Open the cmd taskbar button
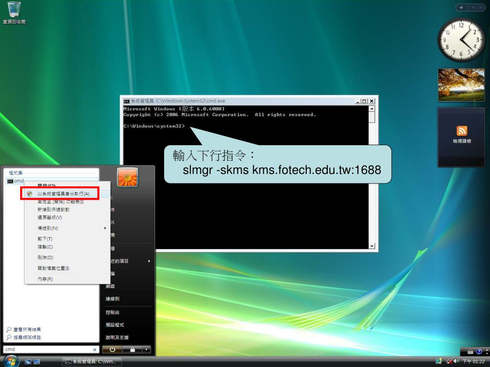 click(x=91, y=362)
